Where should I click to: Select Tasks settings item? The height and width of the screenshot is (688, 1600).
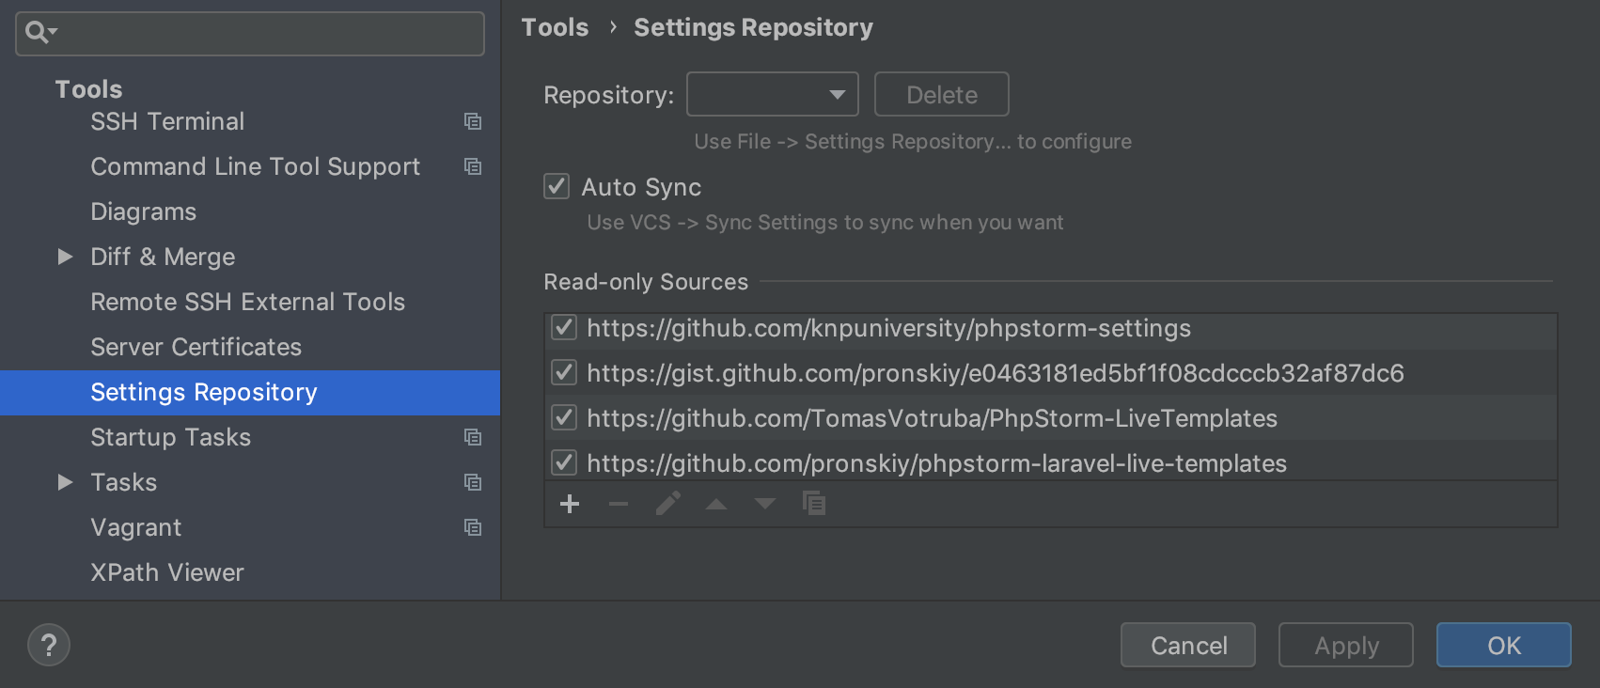(123, 482)
